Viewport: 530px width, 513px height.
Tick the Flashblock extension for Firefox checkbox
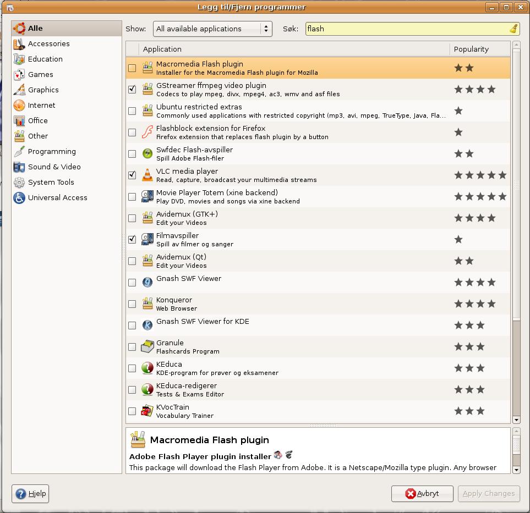[132, 133]
